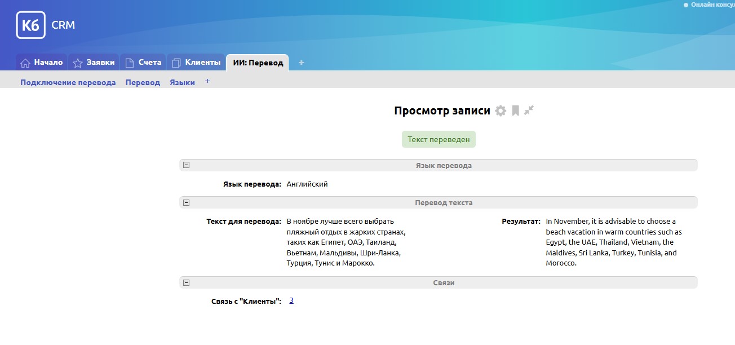Collapse the Связи section
Image resolution: width=735 pixels, height=345 pixels.
tap(187, 282)
